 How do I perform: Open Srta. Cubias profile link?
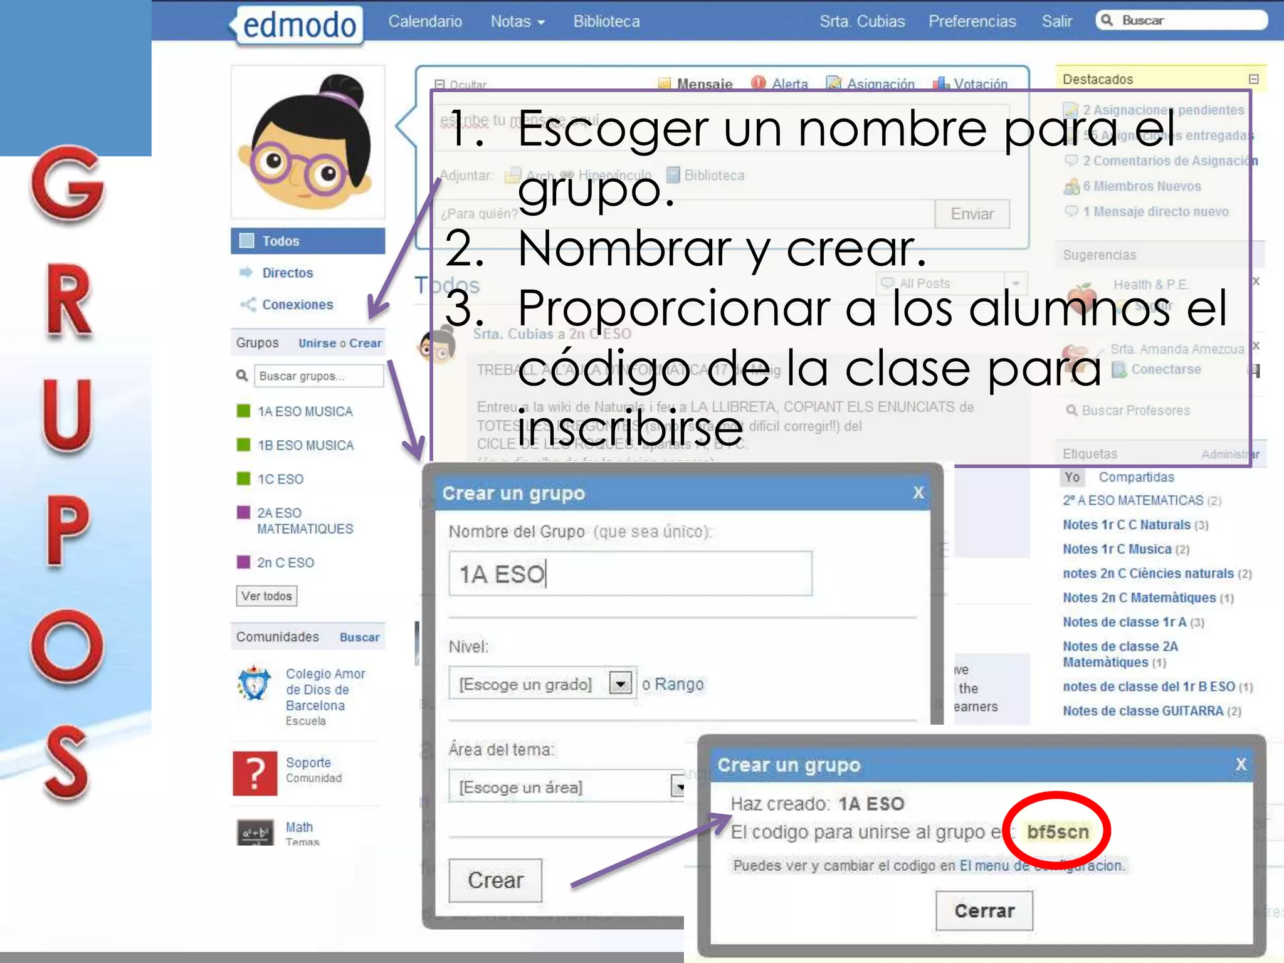coord(862,22)
